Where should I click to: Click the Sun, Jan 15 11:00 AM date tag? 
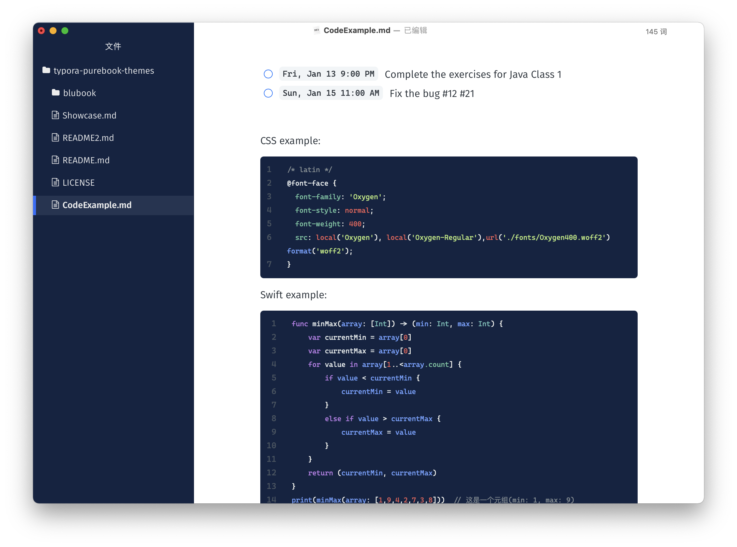pos(331,93)
